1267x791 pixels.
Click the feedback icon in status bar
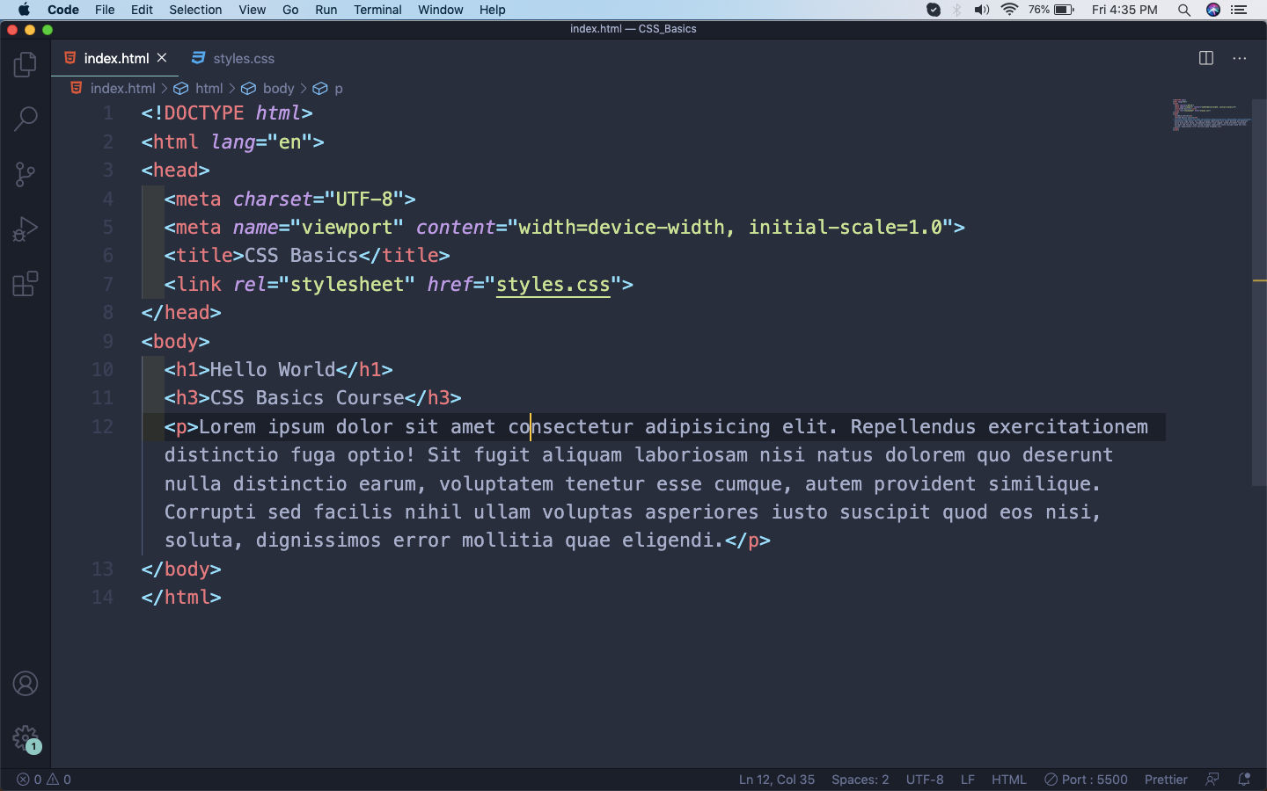pos(1212,780)
